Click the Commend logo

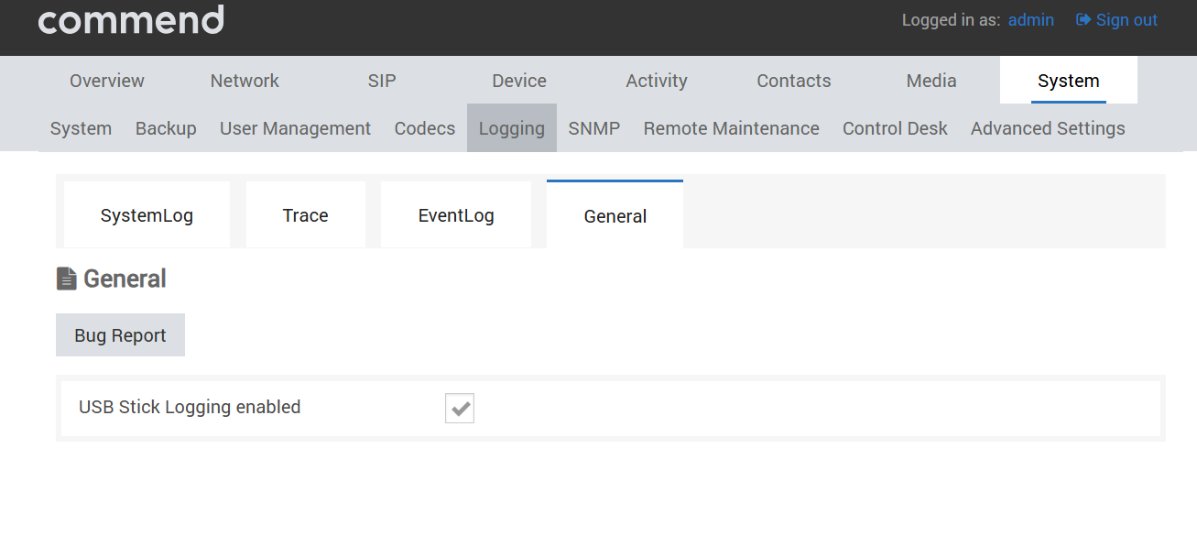(131, 19)
